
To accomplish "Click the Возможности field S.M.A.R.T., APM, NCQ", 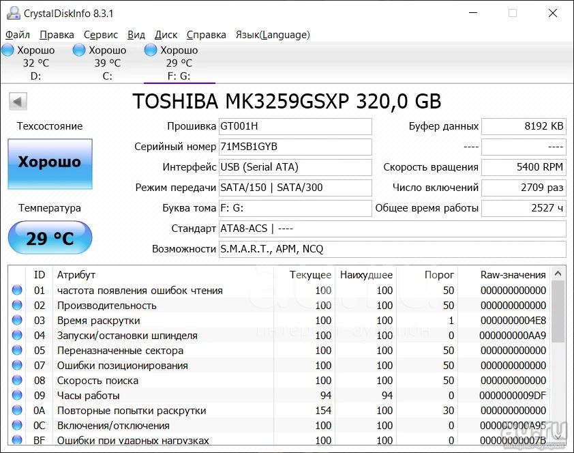I will click(393, 250).
